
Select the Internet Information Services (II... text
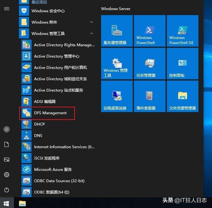pyautogui.click(x=64, y=147)
